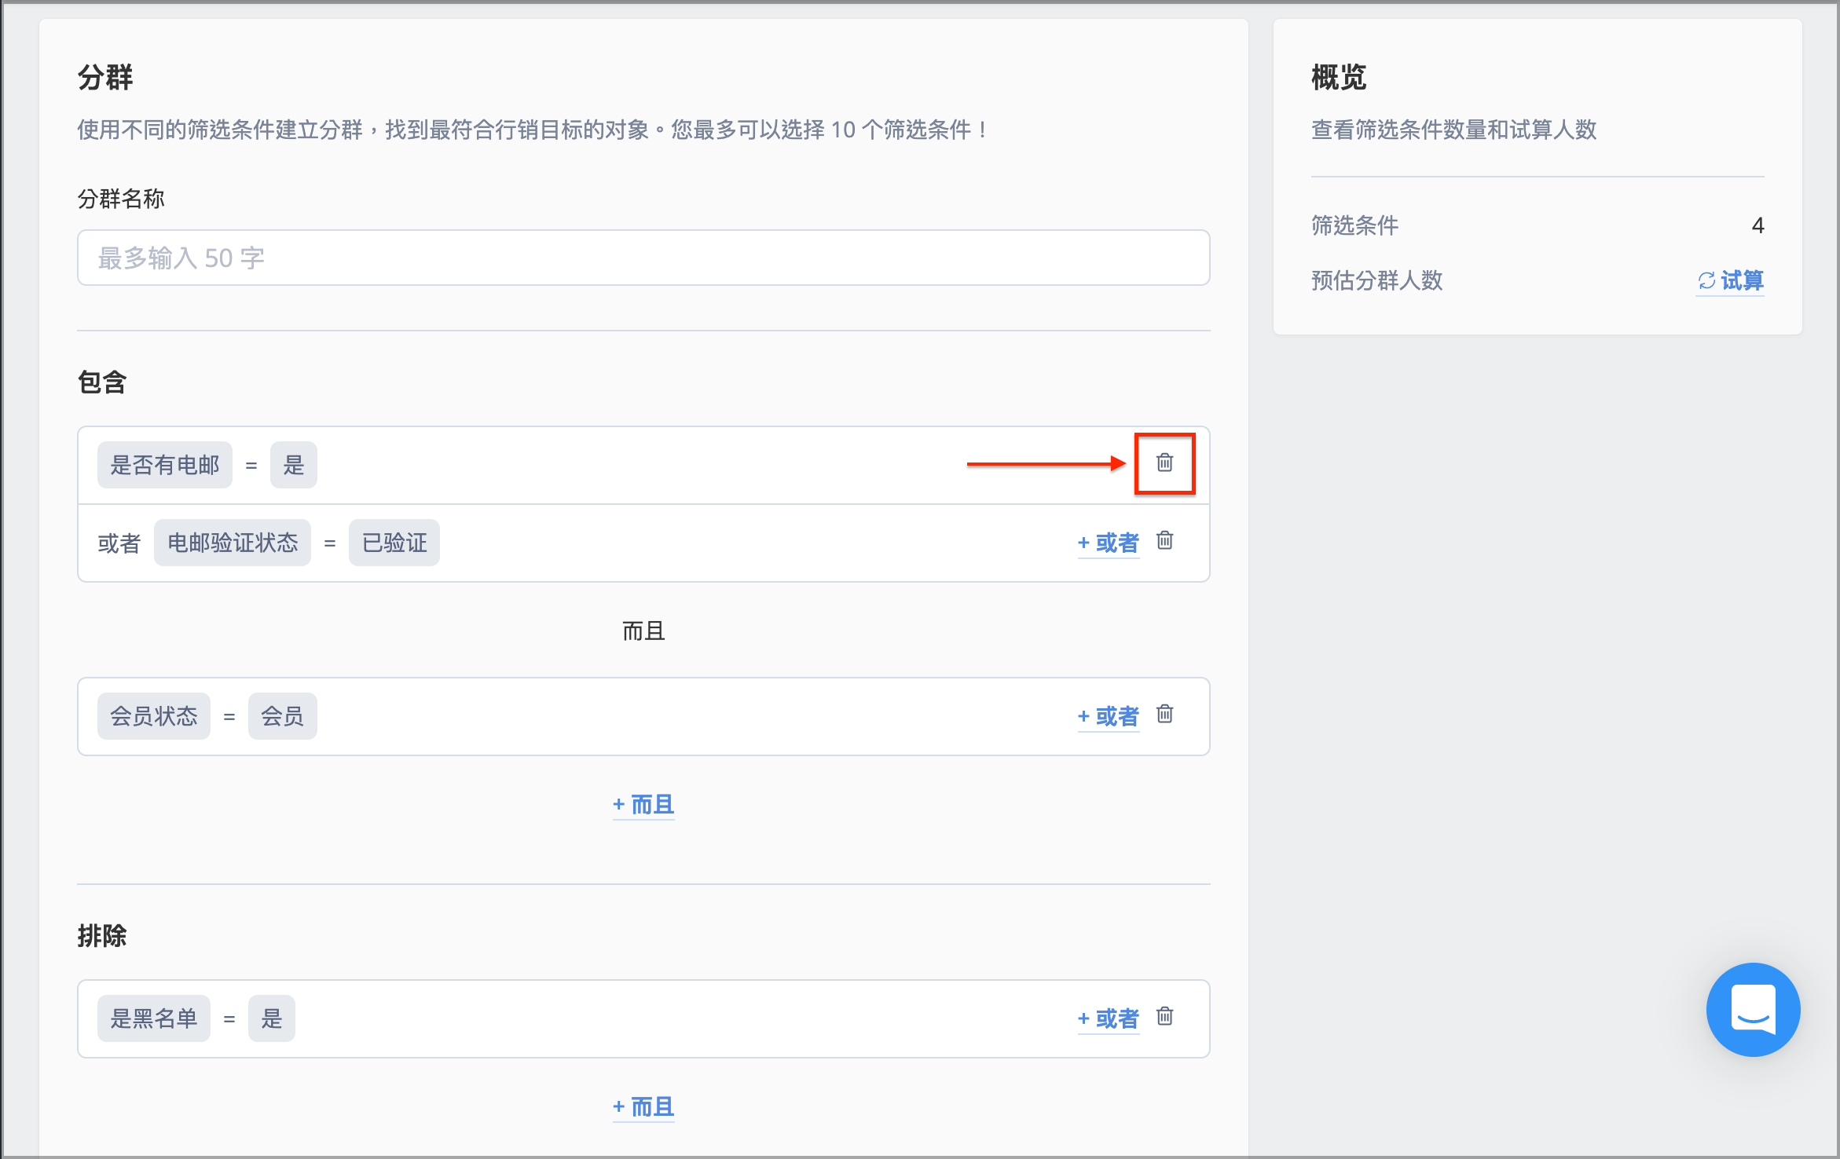Click the 包含 section heading
The width and height of the screenshot is (1840, 1159).
pyautogui.click(x=102, y=382)
